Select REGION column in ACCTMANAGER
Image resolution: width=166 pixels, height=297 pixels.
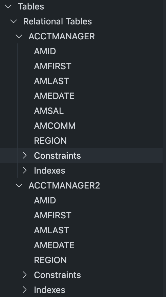(x=50, y=141)
